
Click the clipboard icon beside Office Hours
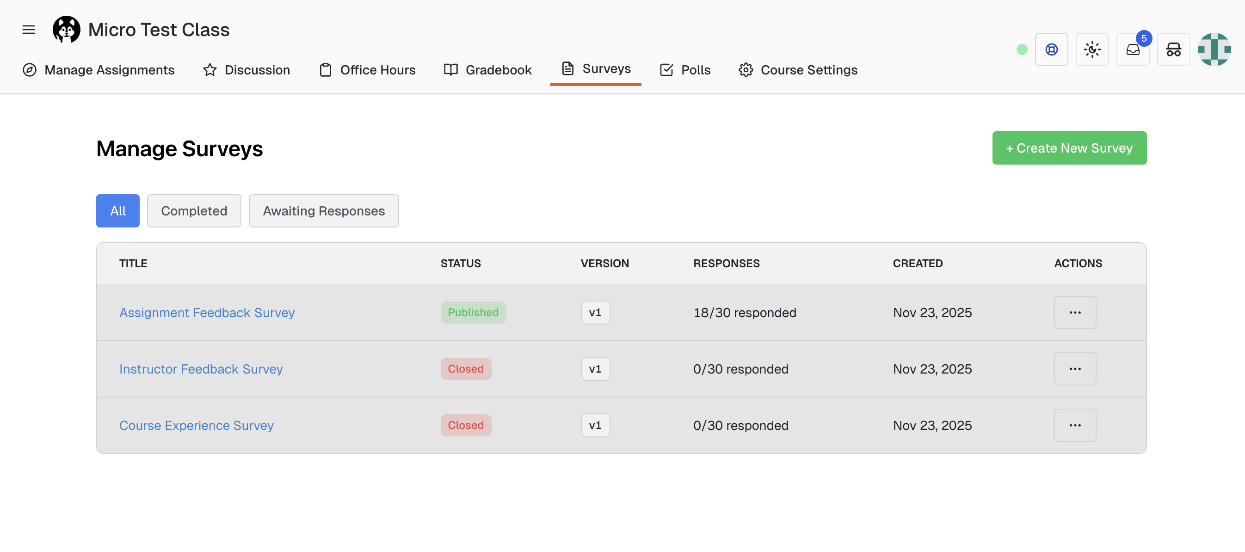tap(325, 70)
